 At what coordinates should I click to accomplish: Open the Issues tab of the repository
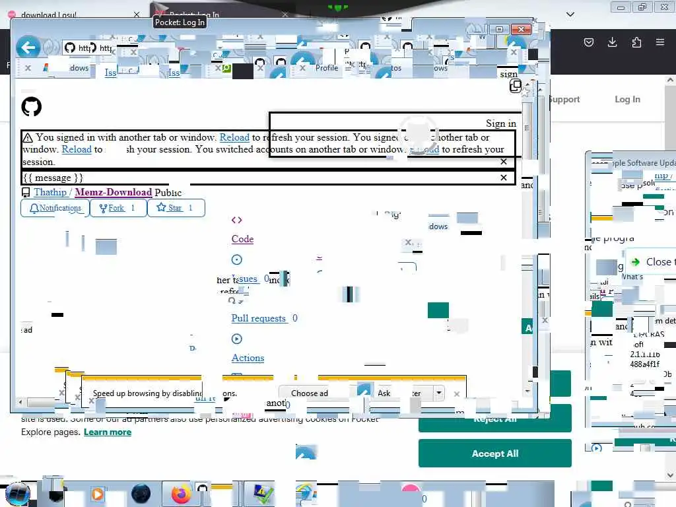click(x=248, y=279)
